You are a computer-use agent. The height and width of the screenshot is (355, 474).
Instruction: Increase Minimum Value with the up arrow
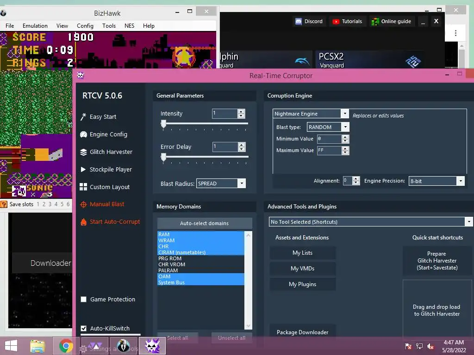(345, 137)
